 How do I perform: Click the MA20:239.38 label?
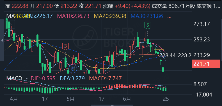click(x=110, y=16)
